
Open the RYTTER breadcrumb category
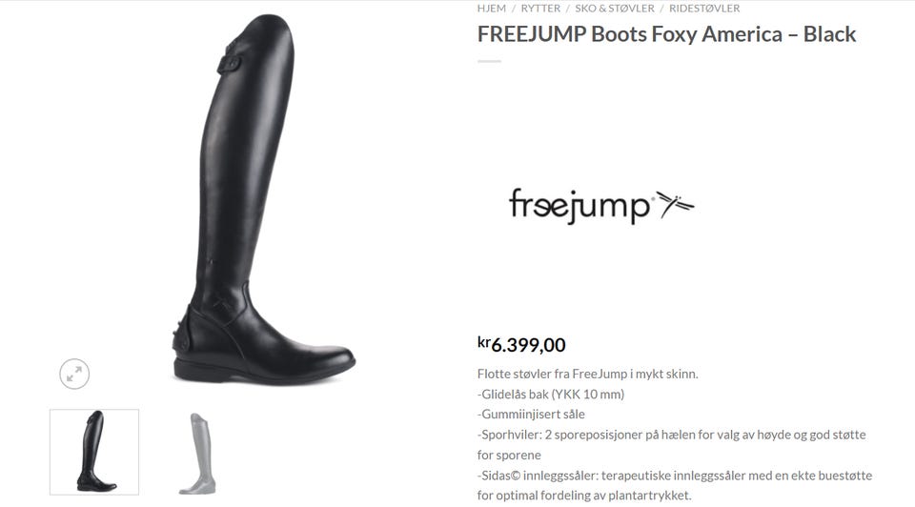[540, 9]
